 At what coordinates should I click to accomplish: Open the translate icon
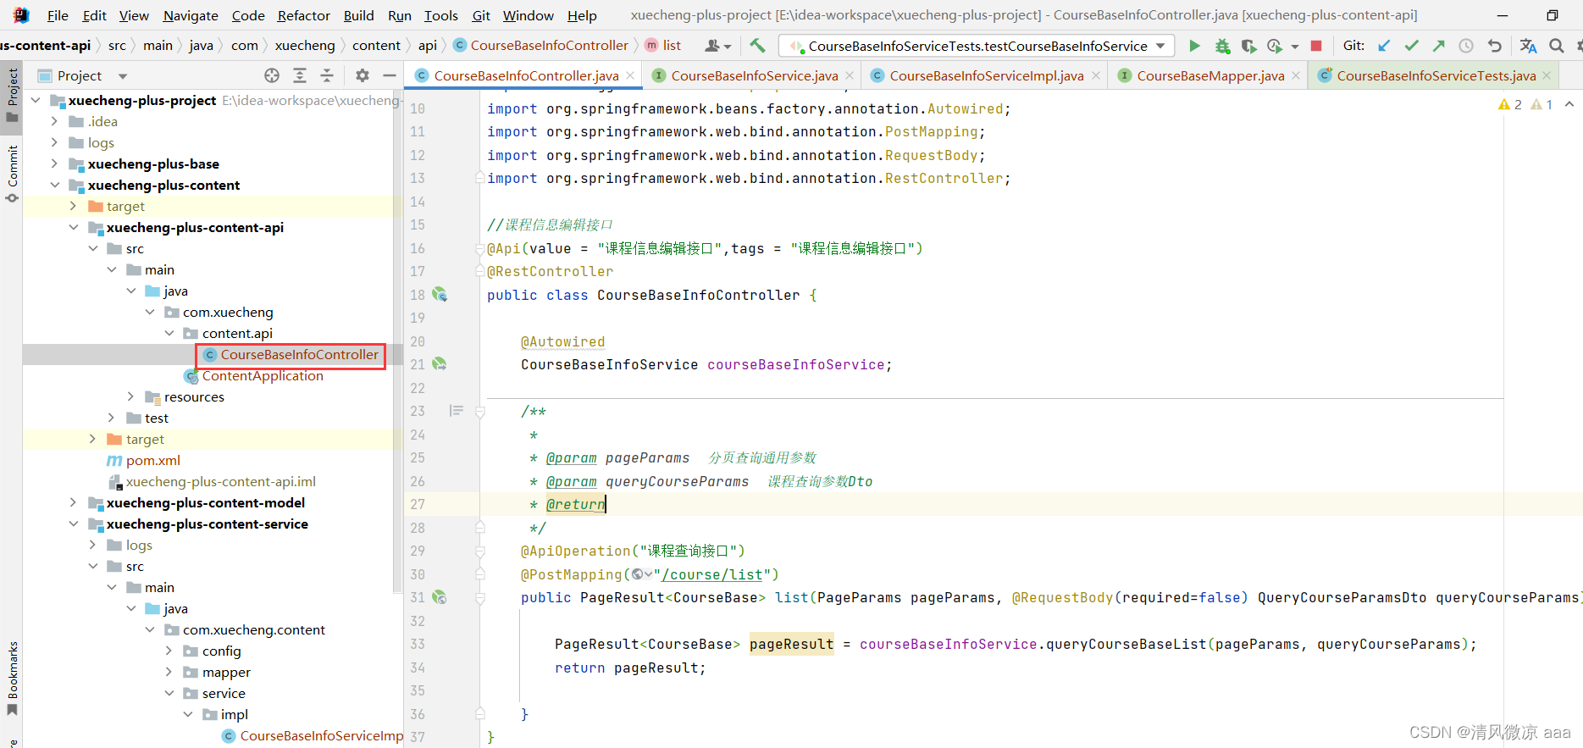coord(1528,46)
